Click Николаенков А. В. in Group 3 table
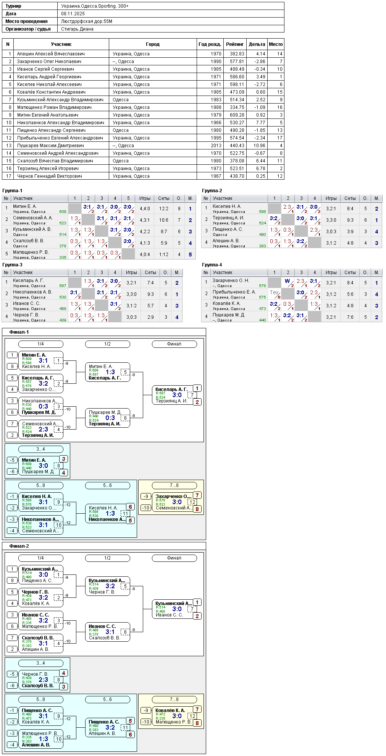Viewport: 386px width, 756px height. 32,292
